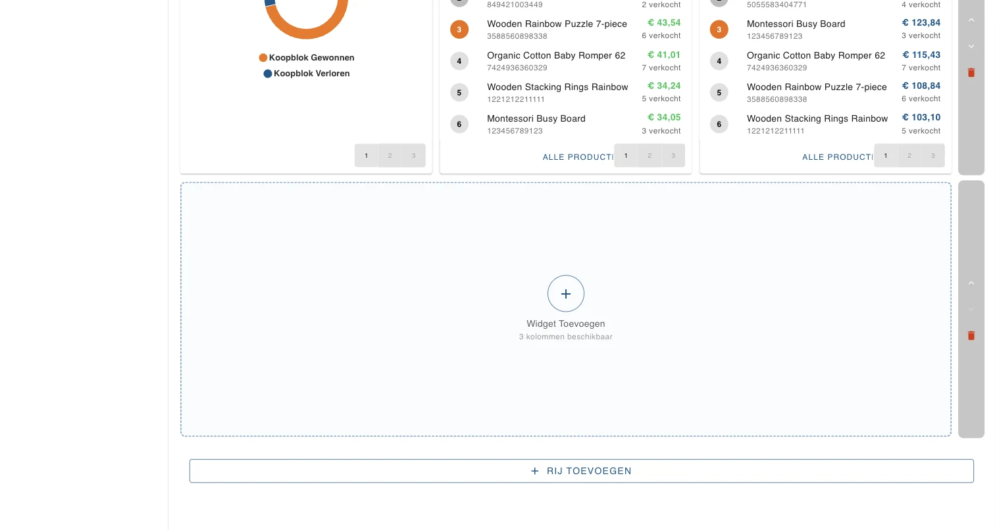Viewport: 995px width, 530px height.
Task: Go to page 2 of the Koopblok chart widget
Action: click(390, 156)
